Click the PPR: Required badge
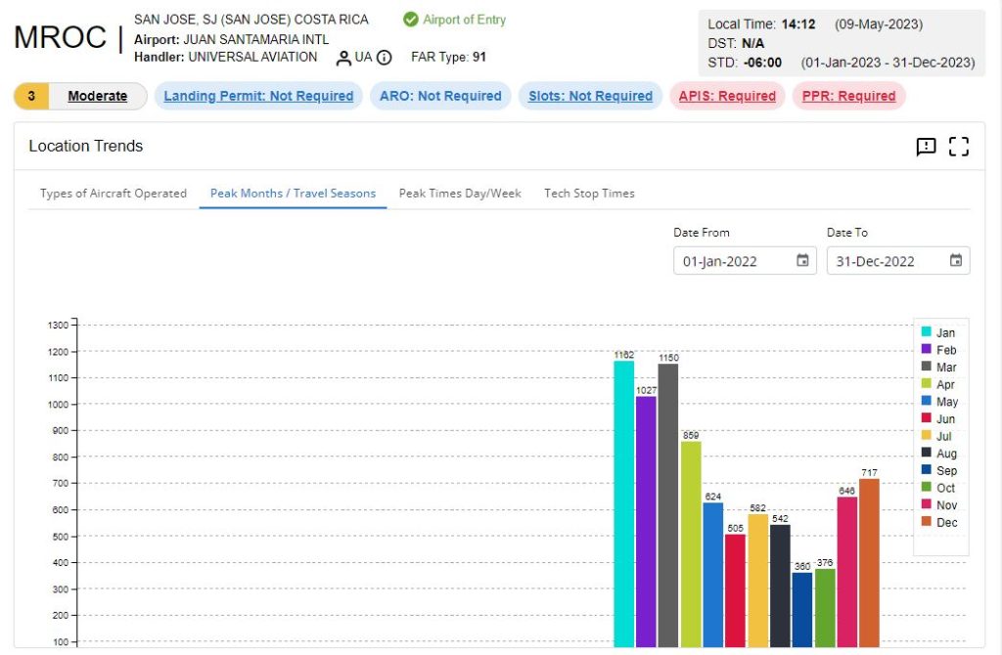Screen dimensions: 1002x655 848,96
